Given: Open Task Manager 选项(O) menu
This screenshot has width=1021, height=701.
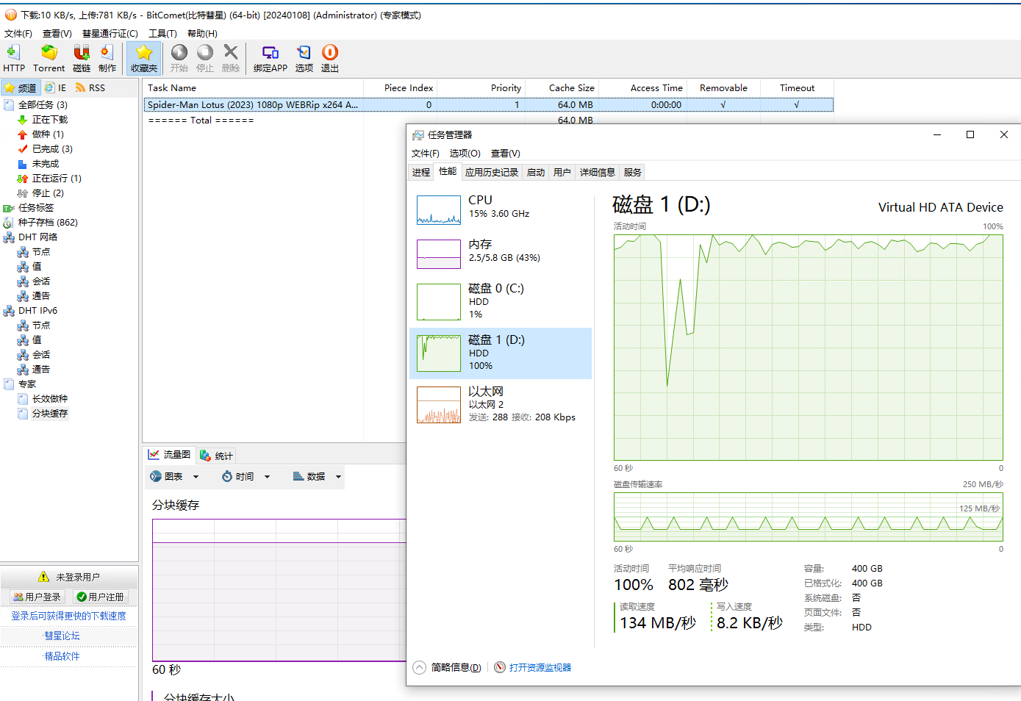Looking at the screenshot, I should 465,153.
